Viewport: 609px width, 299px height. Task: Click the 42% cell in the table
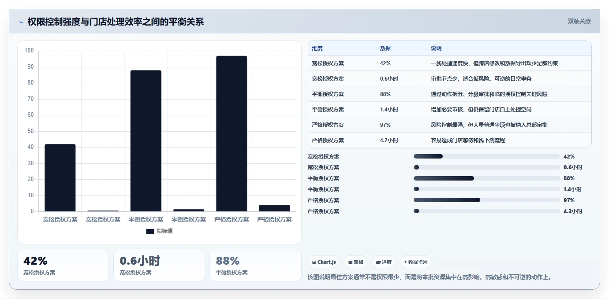tap(385, 63)
